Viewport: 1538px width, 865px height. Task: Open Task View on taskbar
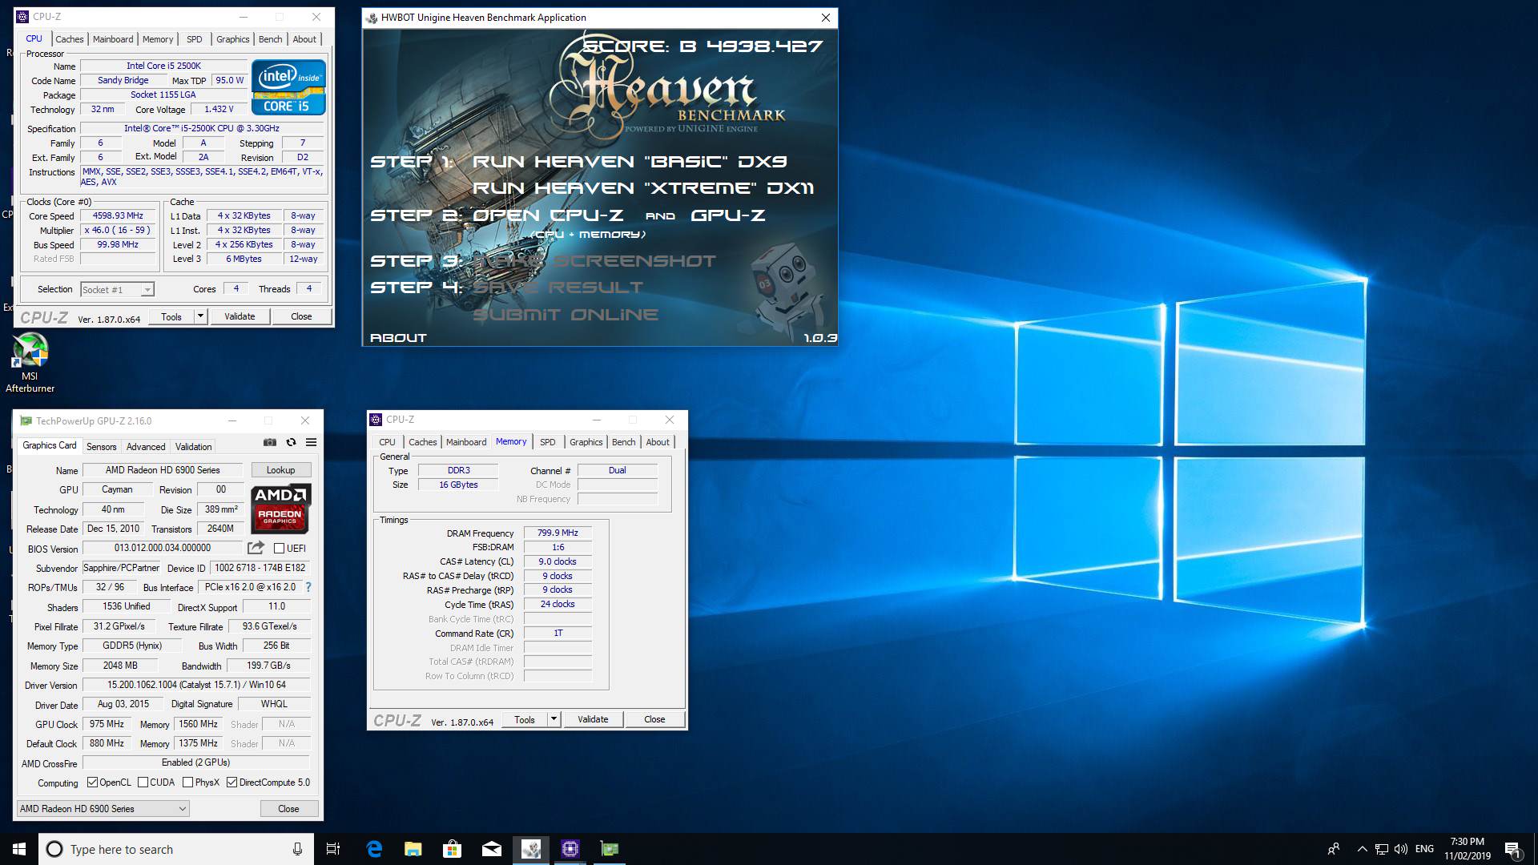tap(333, 849)
